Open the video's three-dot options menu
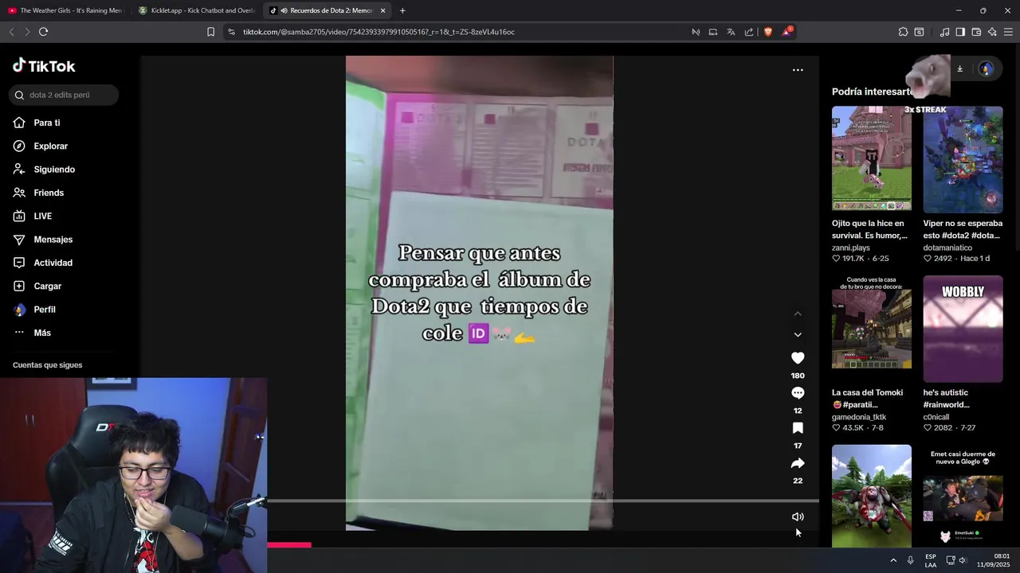The image size is (1020, 573). 798,70
